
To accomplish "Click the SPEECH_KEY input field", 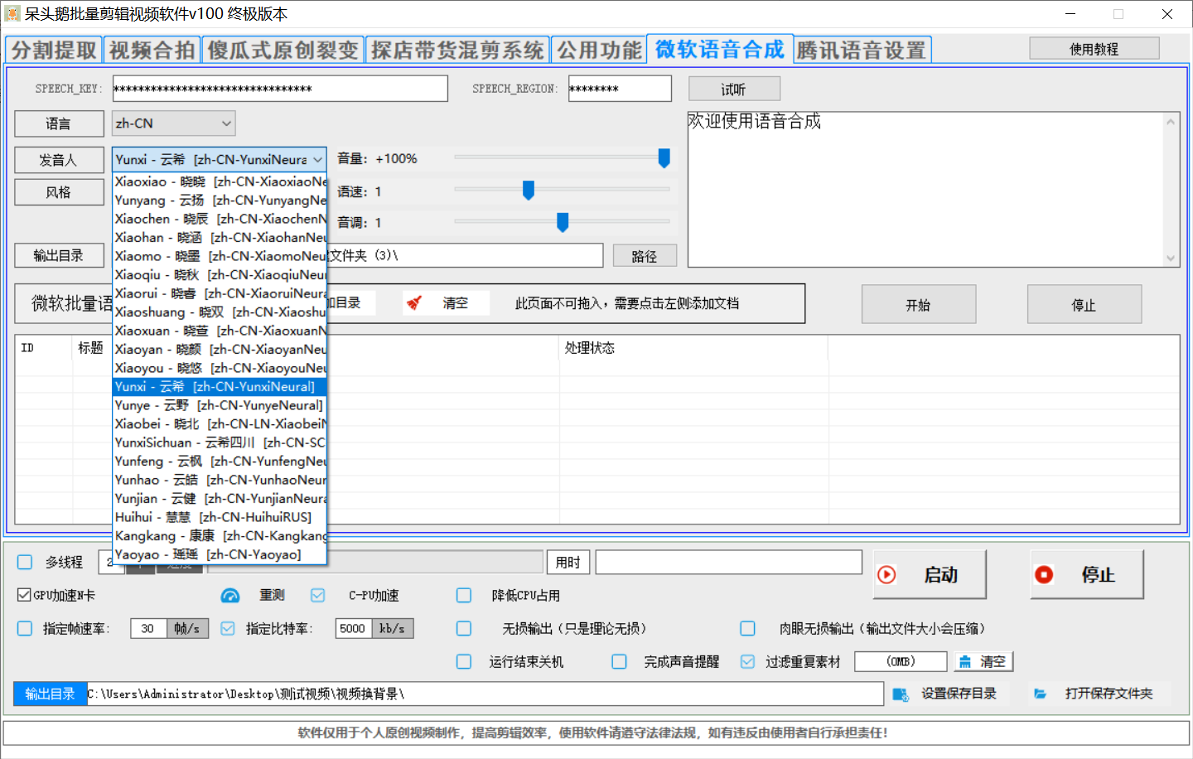I will click(279, 89).
